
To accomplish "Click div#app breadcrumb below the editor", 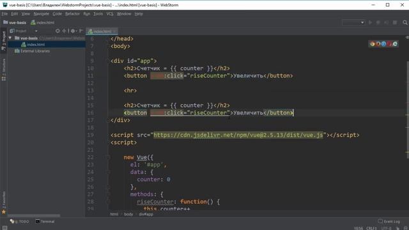I will click(146, 214).
